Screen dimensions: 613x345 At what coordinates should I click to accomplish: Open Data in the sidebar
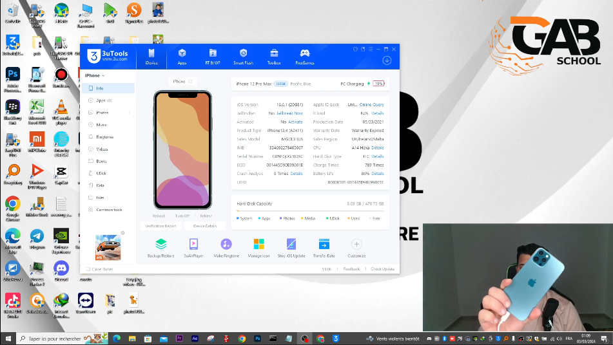pos(108,185)
